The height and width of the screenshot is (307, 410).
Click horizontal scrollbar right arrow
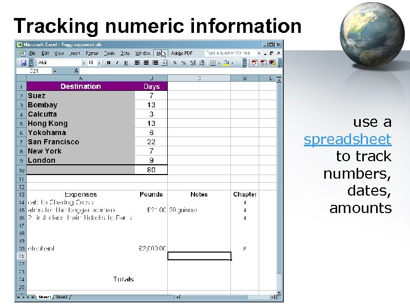(272, 297)
